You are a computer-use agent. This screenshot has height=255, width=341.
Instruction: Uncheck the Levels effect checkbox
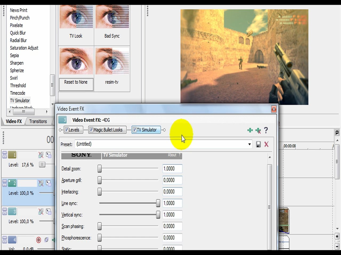click(67, 130)
